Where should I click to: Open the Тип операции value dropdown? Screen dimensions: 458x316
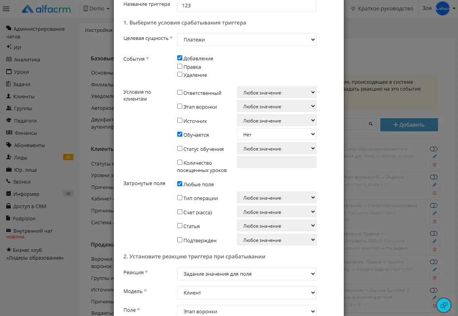[x=276, y=198]
